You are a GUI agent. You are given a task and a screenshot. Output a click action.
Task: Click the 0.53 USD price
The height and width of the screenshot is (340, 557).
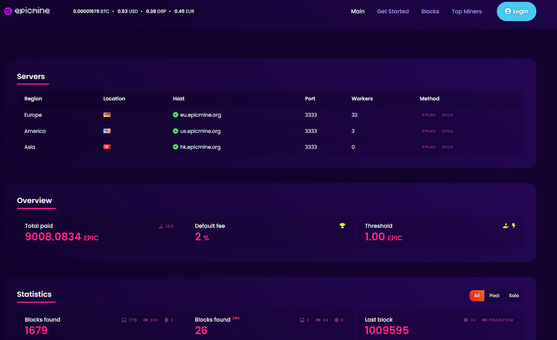128,11
